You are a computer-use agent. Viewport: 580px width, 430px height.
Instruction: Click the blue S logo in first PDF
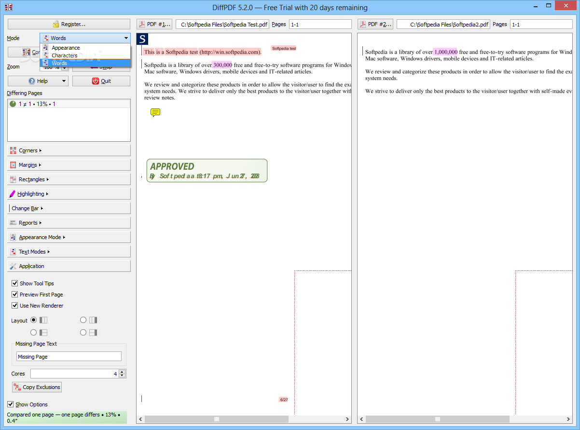pyautogui.click(x=143, y=39)
